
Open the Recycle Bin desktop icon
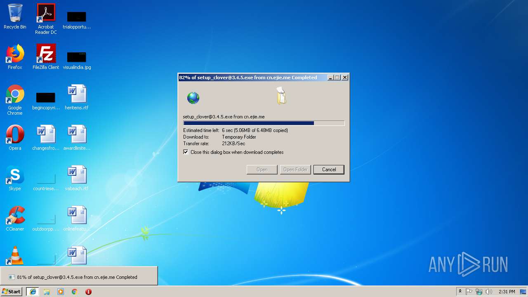point(15,16)
